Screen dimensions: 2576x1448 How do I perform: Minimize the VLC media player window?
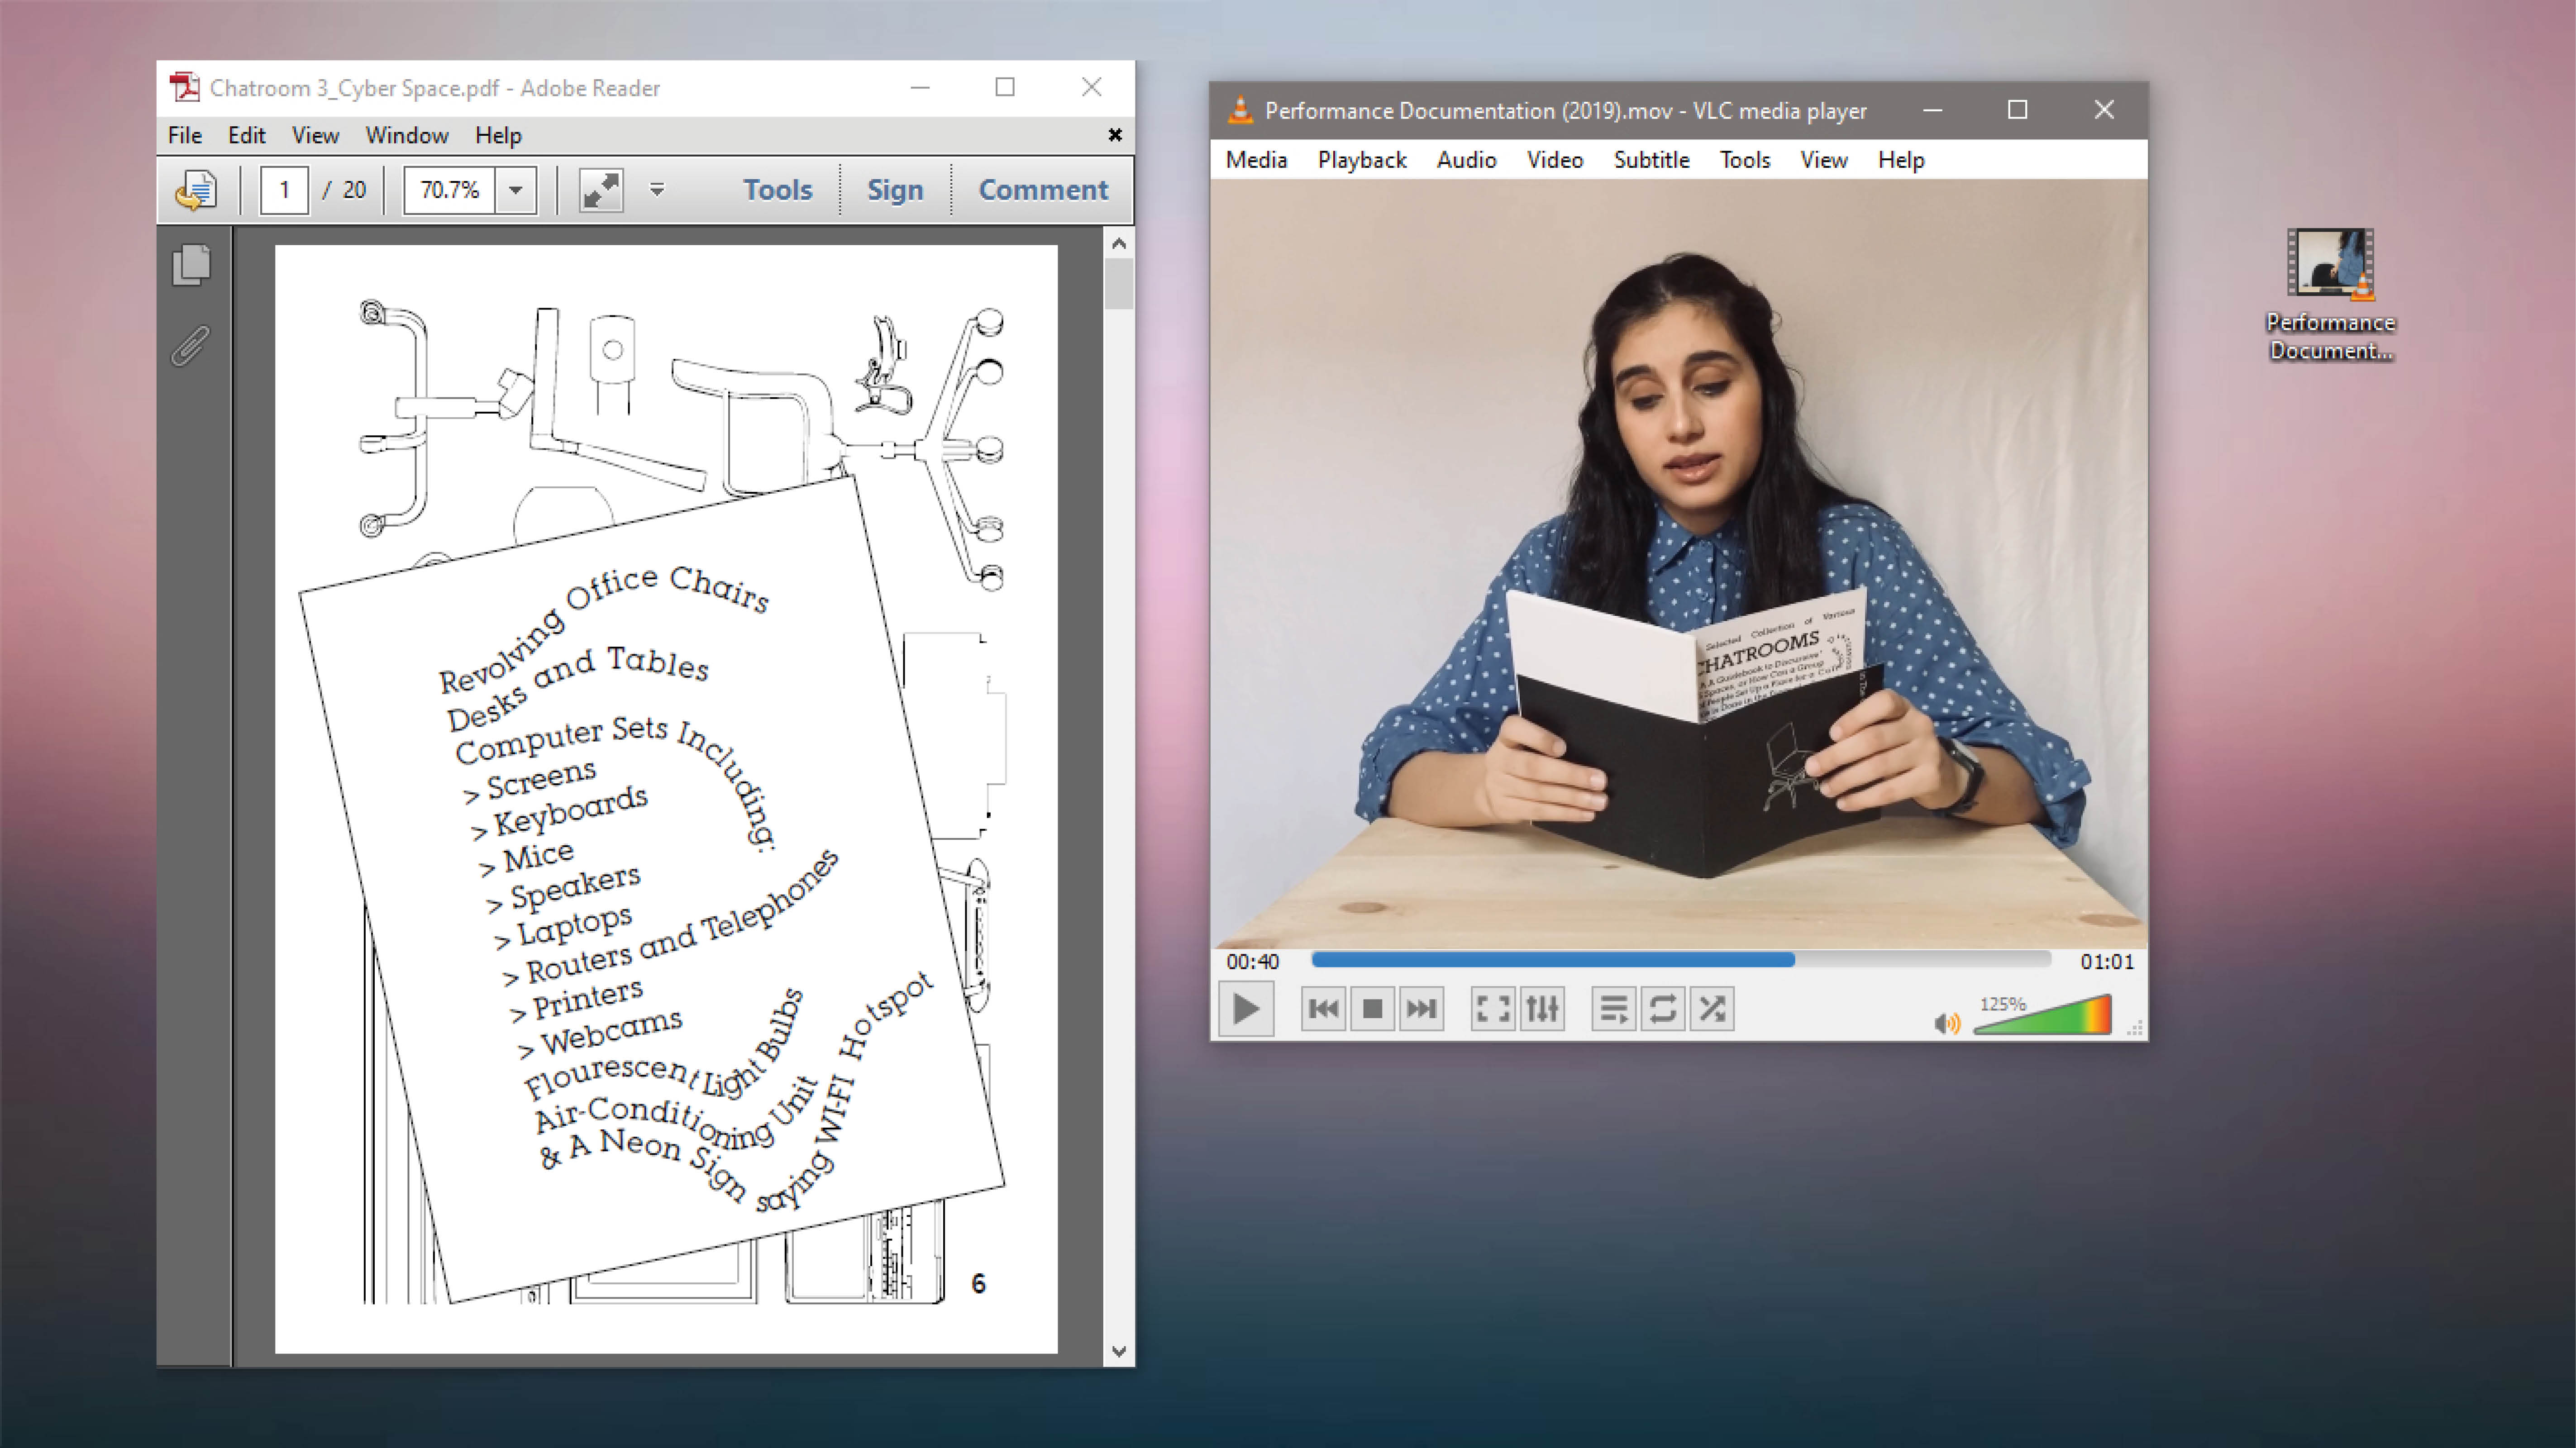tap(1932, 110)
